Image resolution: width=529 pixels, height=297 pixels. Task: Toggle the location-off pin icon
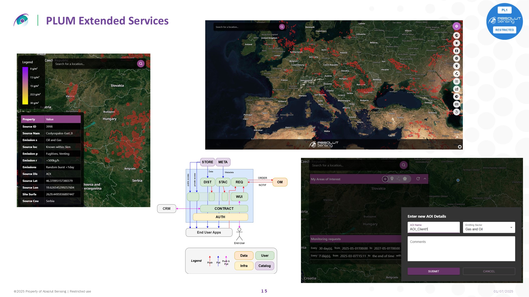(x=456, y=66)
